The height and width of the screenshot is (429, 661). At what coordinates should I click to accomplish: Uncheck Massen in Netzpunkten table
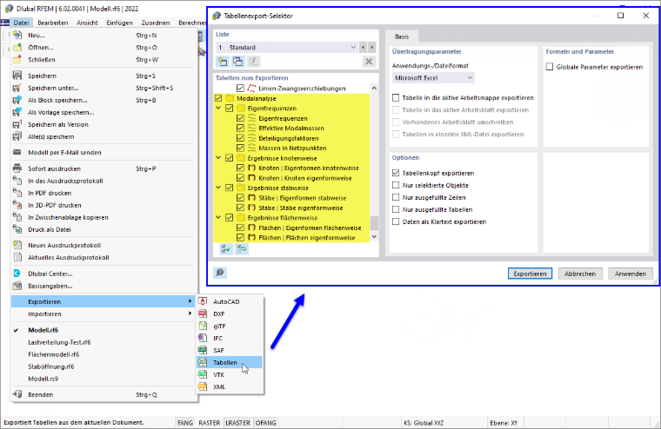coord(240,148)
